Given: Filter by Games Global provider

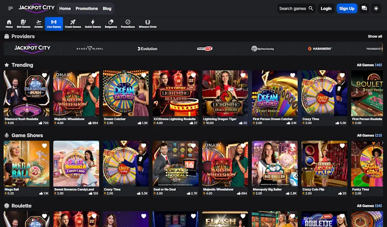Looking at the screenshot, I should pos(90,49).
